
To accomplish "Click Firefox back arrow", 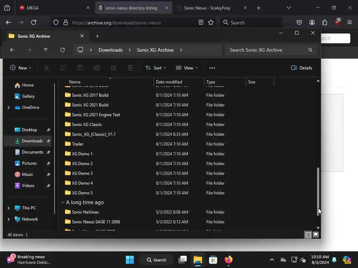I will (x=8, y=22).
